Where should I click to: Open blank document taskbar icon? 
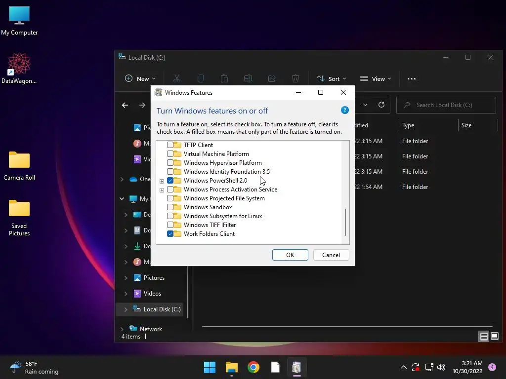click(x=275, y=367)
